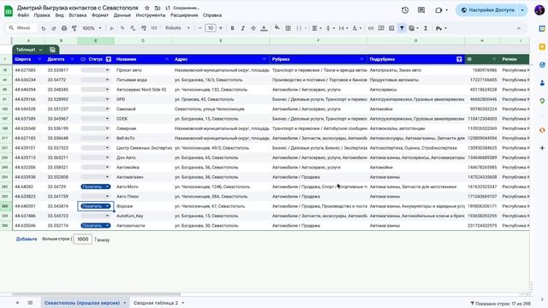548x308 pixels.
Task: Open Google Keep side panel
Action: point(542,47)
